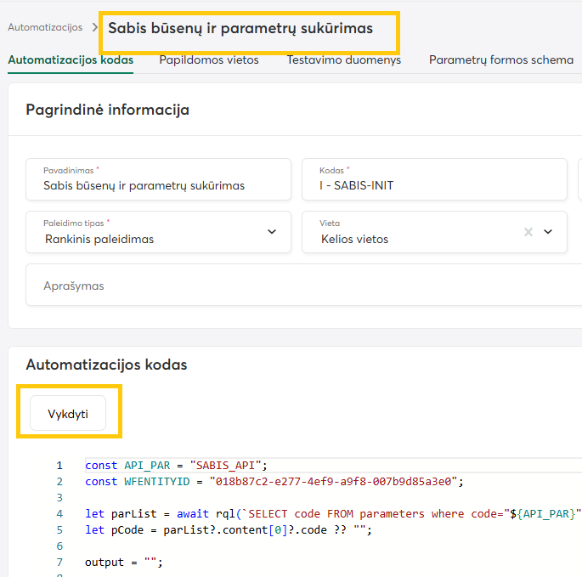Open the Papildomos vietos tab

(x=209, y=60)
